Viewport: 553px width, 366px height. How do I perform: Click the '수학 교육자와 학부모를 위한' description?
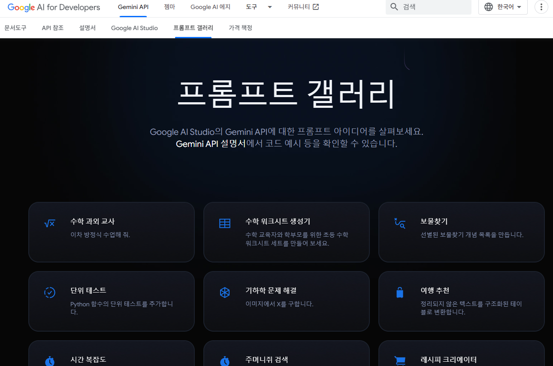297,239
